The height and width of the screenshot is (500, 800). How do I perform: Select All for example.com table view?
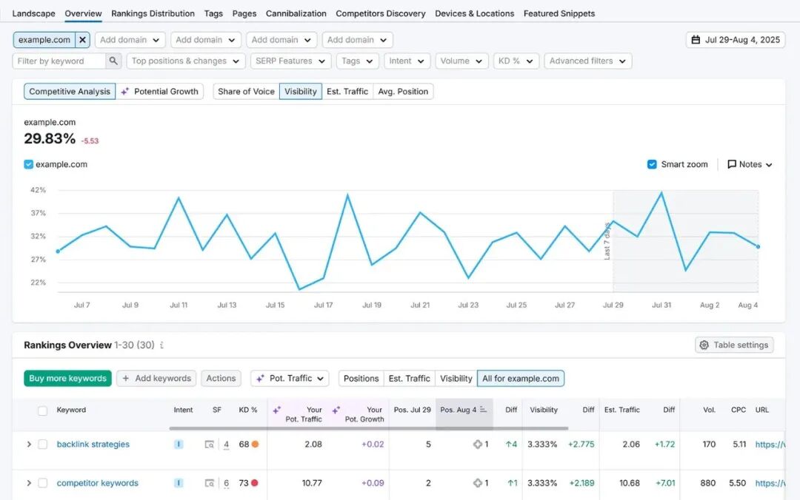pos(521,378)
